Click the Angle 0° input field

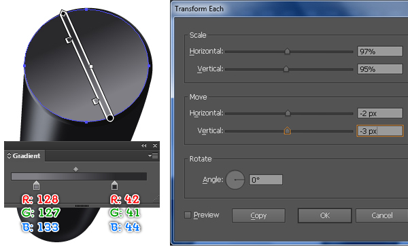(x=266, y=180)
